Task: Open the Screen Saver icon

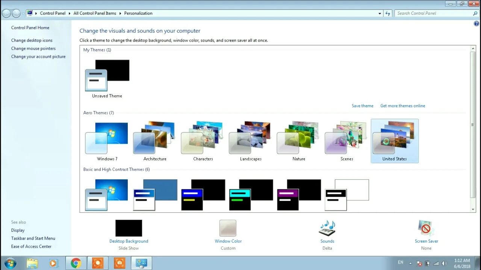Action: click(426, 228)
